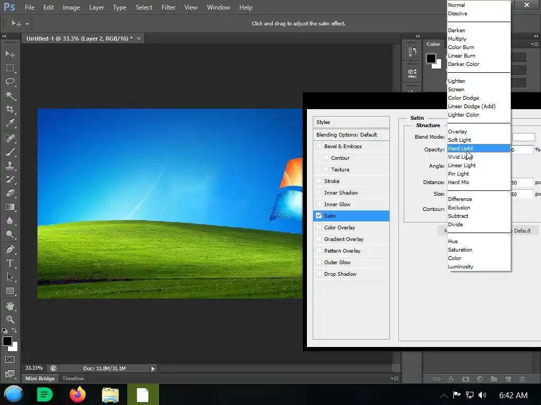The image size is (541, 405).
Task: Enable the Gradient Overlay checkbox
Action: 319,239
